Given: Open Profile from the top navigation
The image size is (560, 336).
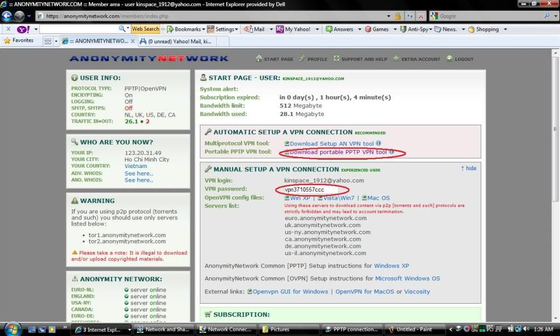Looking at the screenshot, I should coord(313,59).
